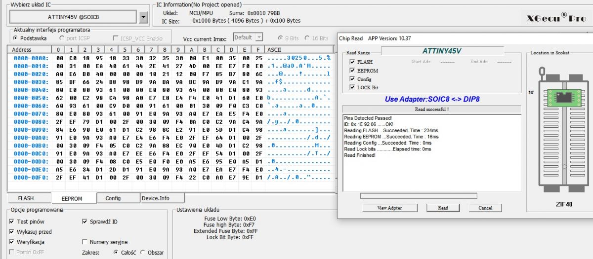Screen dimensions: 593x259
Task: Select hex row address 0000-00A0
Action: coord(31,137)
